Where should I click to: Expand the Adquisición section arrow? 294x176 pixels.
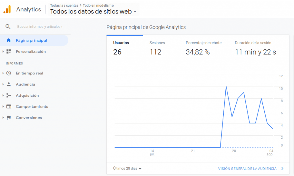3,95
